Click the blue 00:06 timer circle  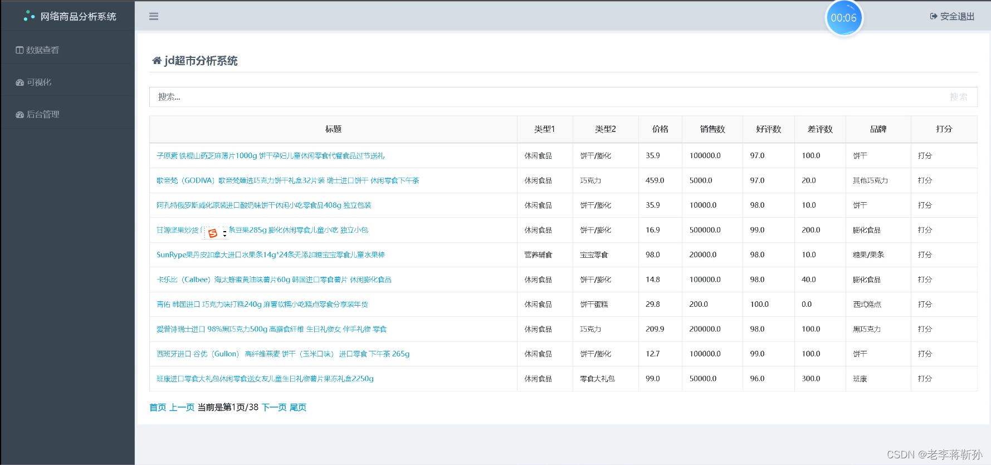(x=844, y=18)
